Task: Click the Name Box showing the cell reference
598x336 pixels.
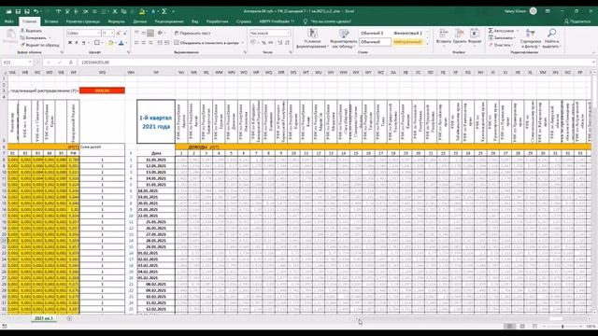Action: coord(17,63)
